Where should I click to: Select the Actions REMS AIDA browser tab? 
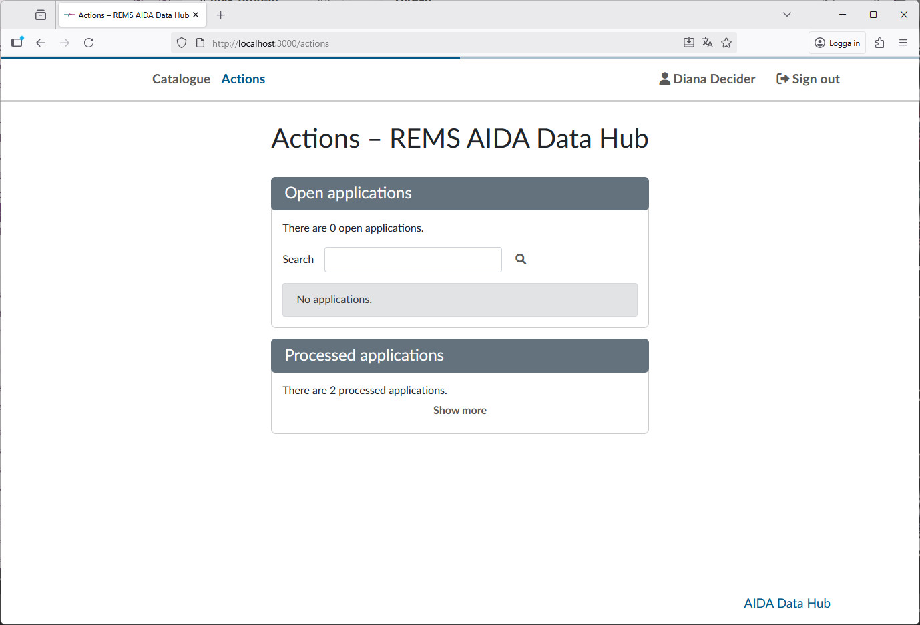[127, 14]
